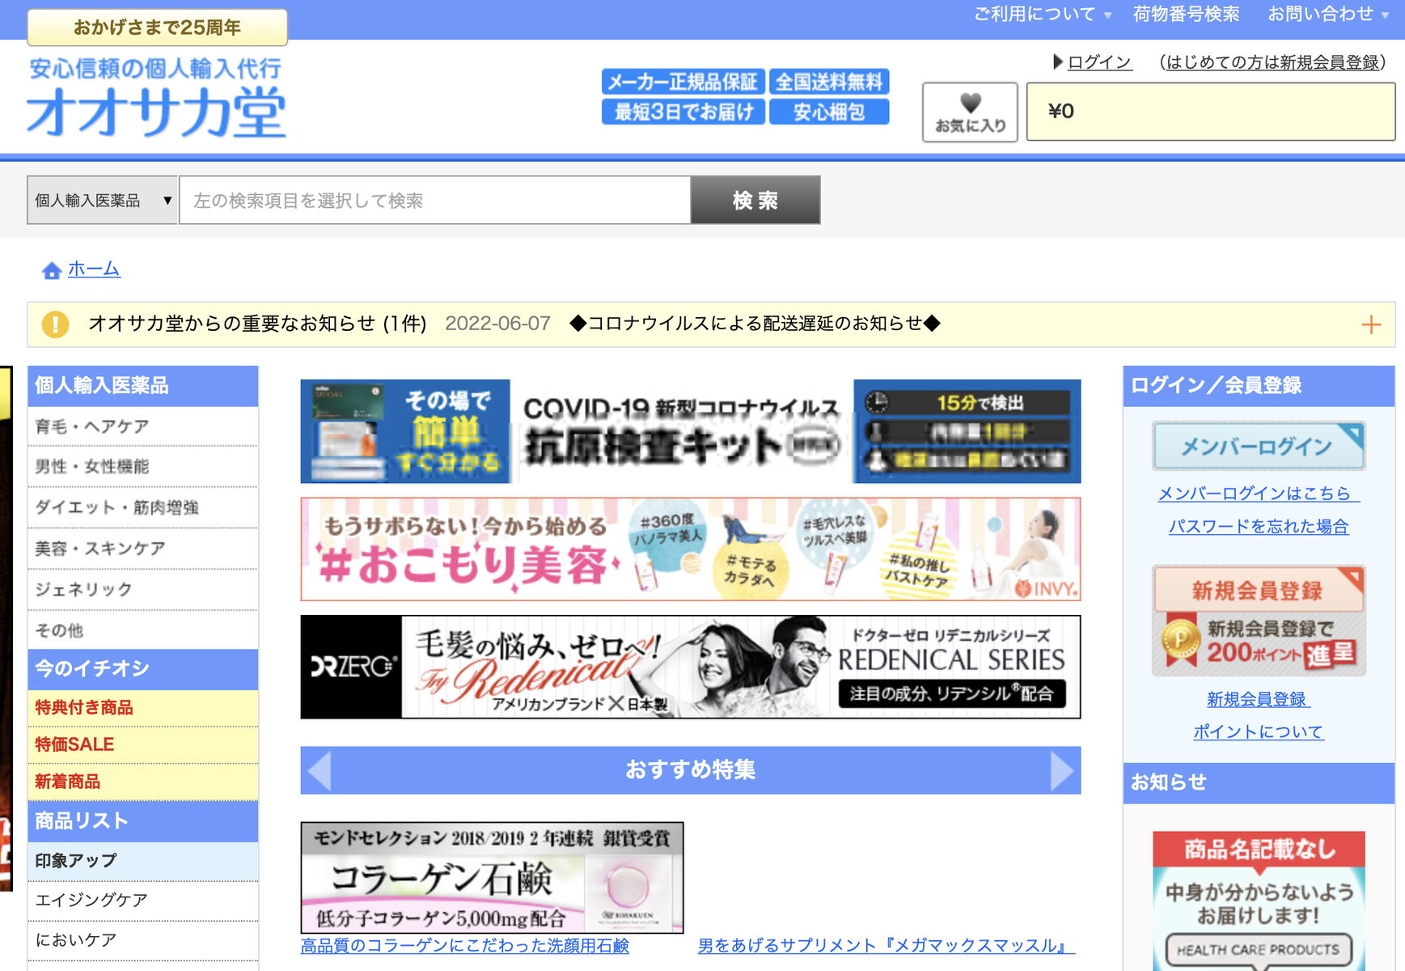
Task: Click the 全国送料無料 badge
Action: coord(829,82)
